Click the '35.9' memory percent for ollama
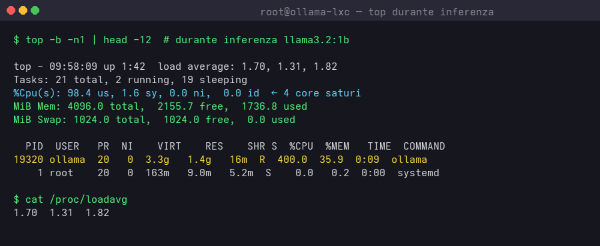 331,160
